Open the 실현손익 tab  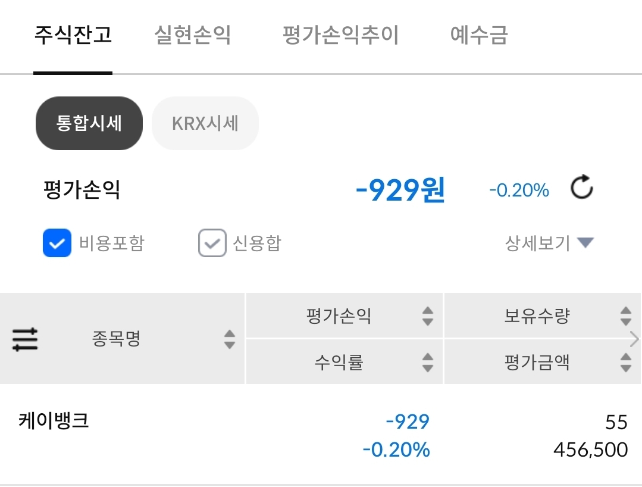point(192,36)
